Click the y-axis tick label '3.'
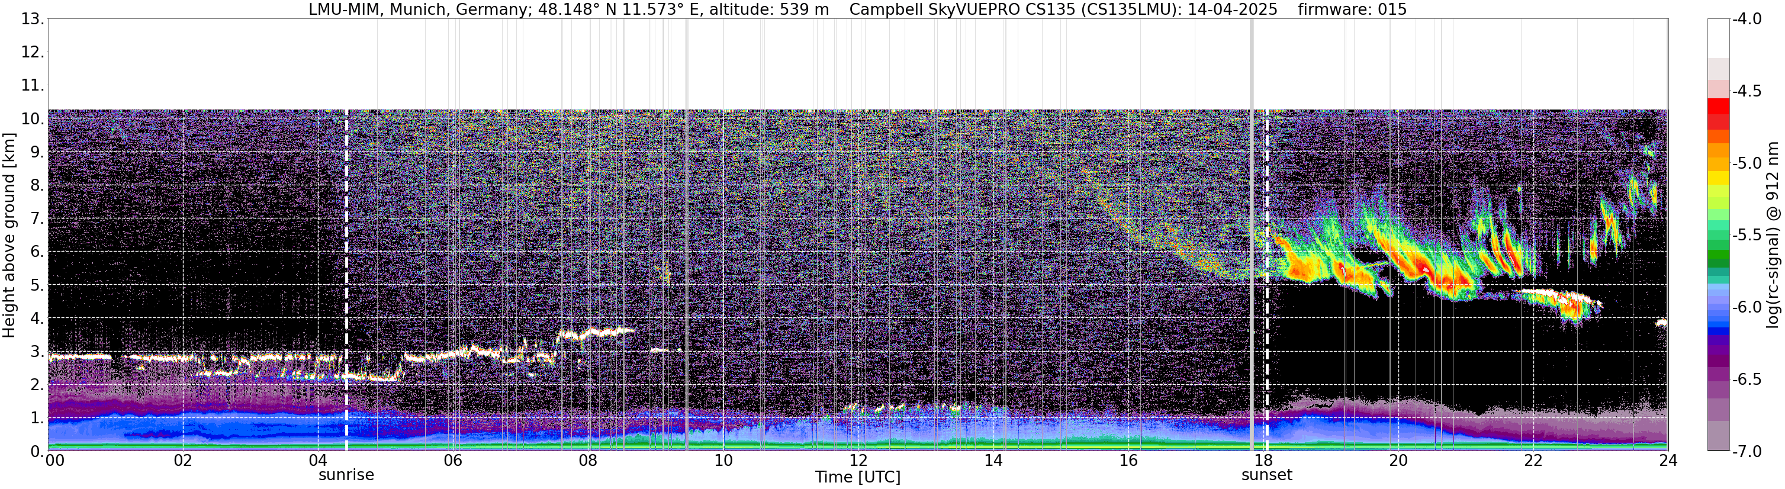This screenshot has height=489, width=1785. coord(37,352)
